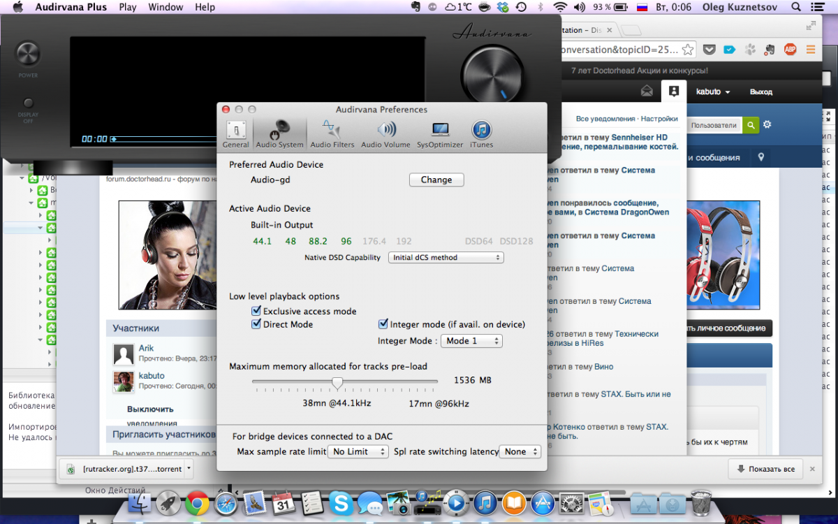
Task: Open the Chrome hamburger menu
Action: pyautogui.click(x=811, y=50)
